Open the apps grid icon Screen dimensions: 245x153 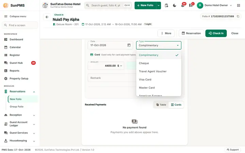(239, 5)
